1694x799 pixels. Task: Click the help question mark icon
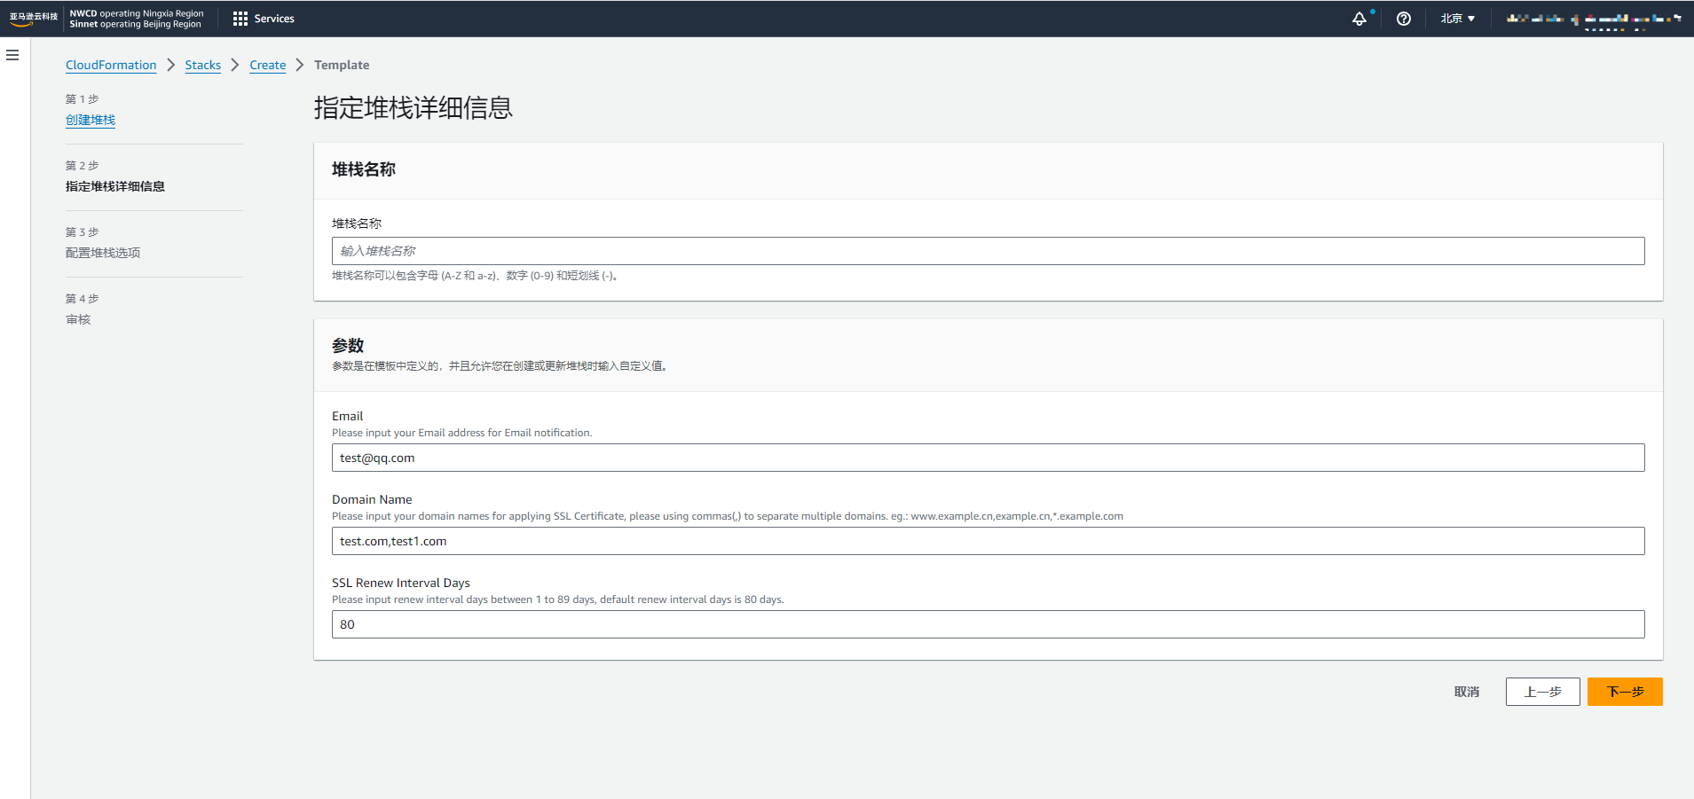[1403, 19]
